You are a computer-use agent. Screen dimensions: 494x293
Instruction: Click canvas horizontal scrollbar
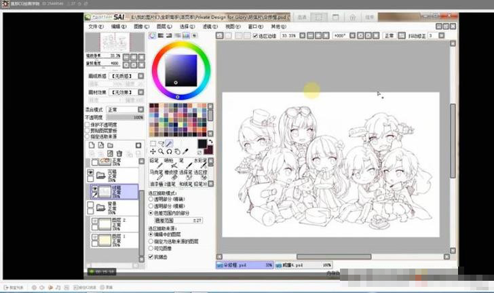point(334,257)
